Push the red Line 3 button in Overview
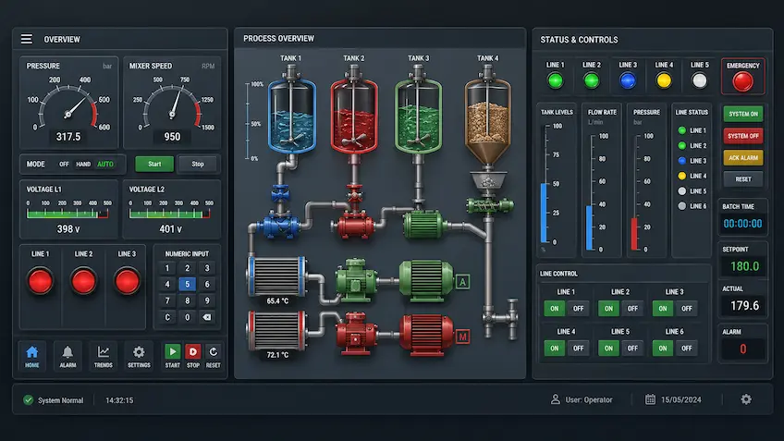Screen dimensions: 784x441 [x=127, y=280]
